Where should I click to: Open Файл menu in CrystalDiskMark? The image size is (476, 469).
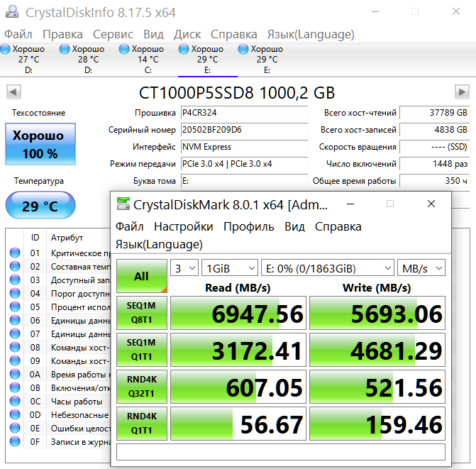(x=130, y=226)
